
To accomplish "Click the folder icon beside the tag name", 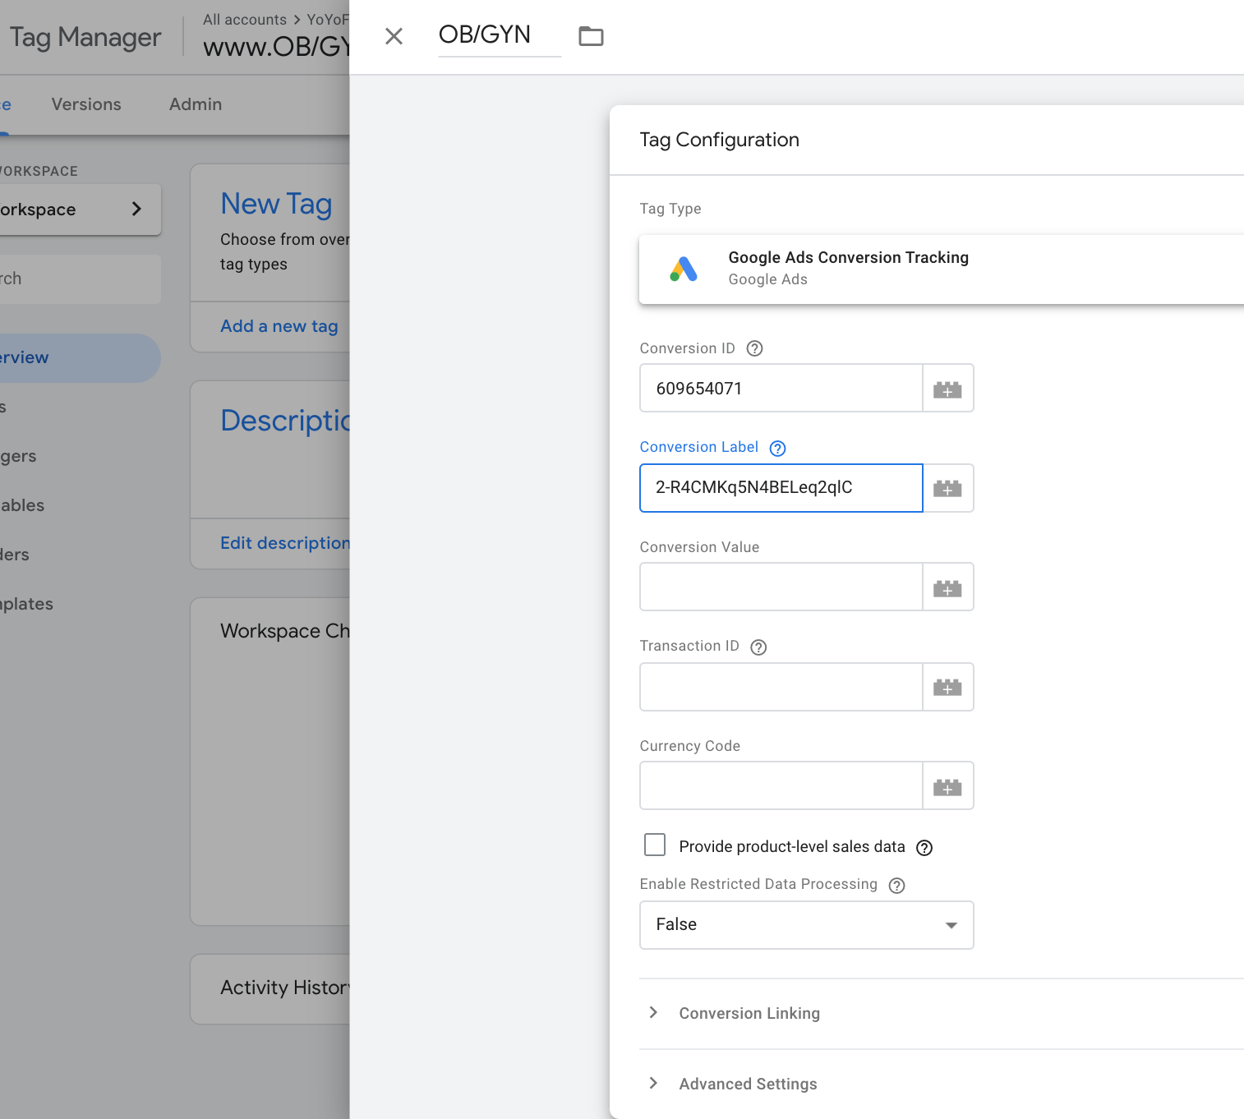I will point(590,36).
